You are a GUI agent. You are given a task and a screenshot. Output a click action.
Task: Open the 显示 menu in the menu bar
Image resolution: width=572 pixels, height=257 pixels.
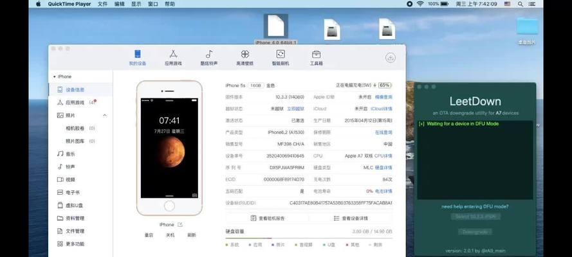click(x=136, y=4)
